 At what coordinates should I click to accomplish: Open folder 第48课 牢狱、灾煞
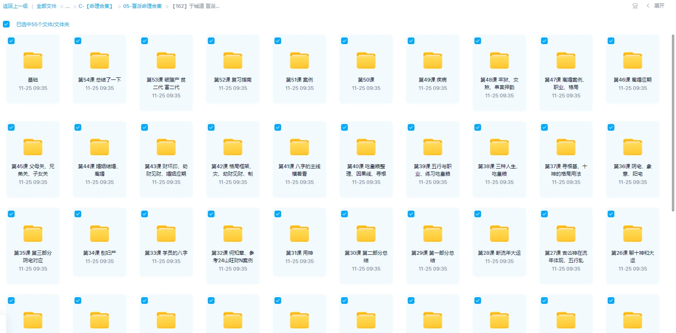(499, 60)
